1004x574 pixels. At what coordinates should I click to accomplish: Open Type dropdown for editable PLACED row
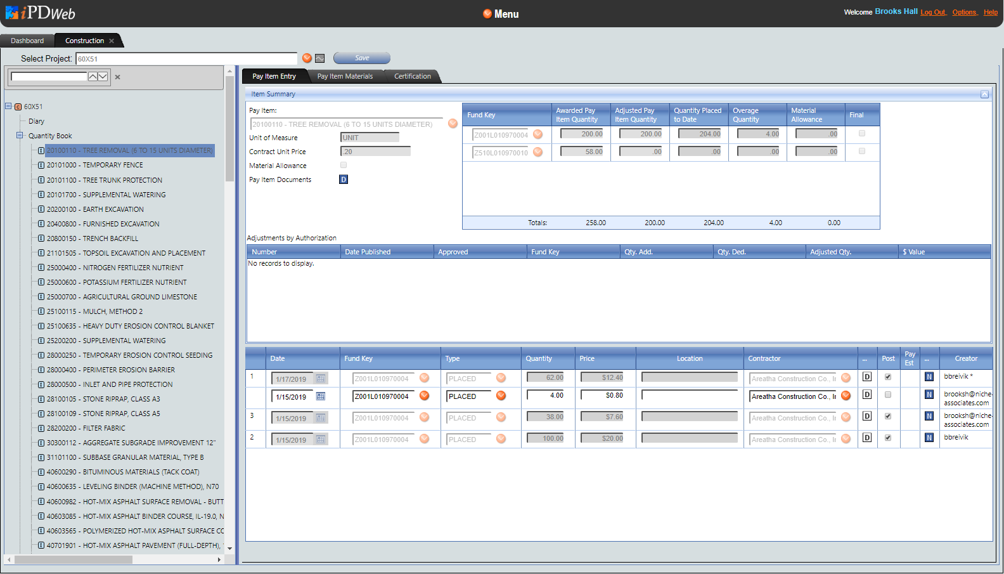click(501, 396)
